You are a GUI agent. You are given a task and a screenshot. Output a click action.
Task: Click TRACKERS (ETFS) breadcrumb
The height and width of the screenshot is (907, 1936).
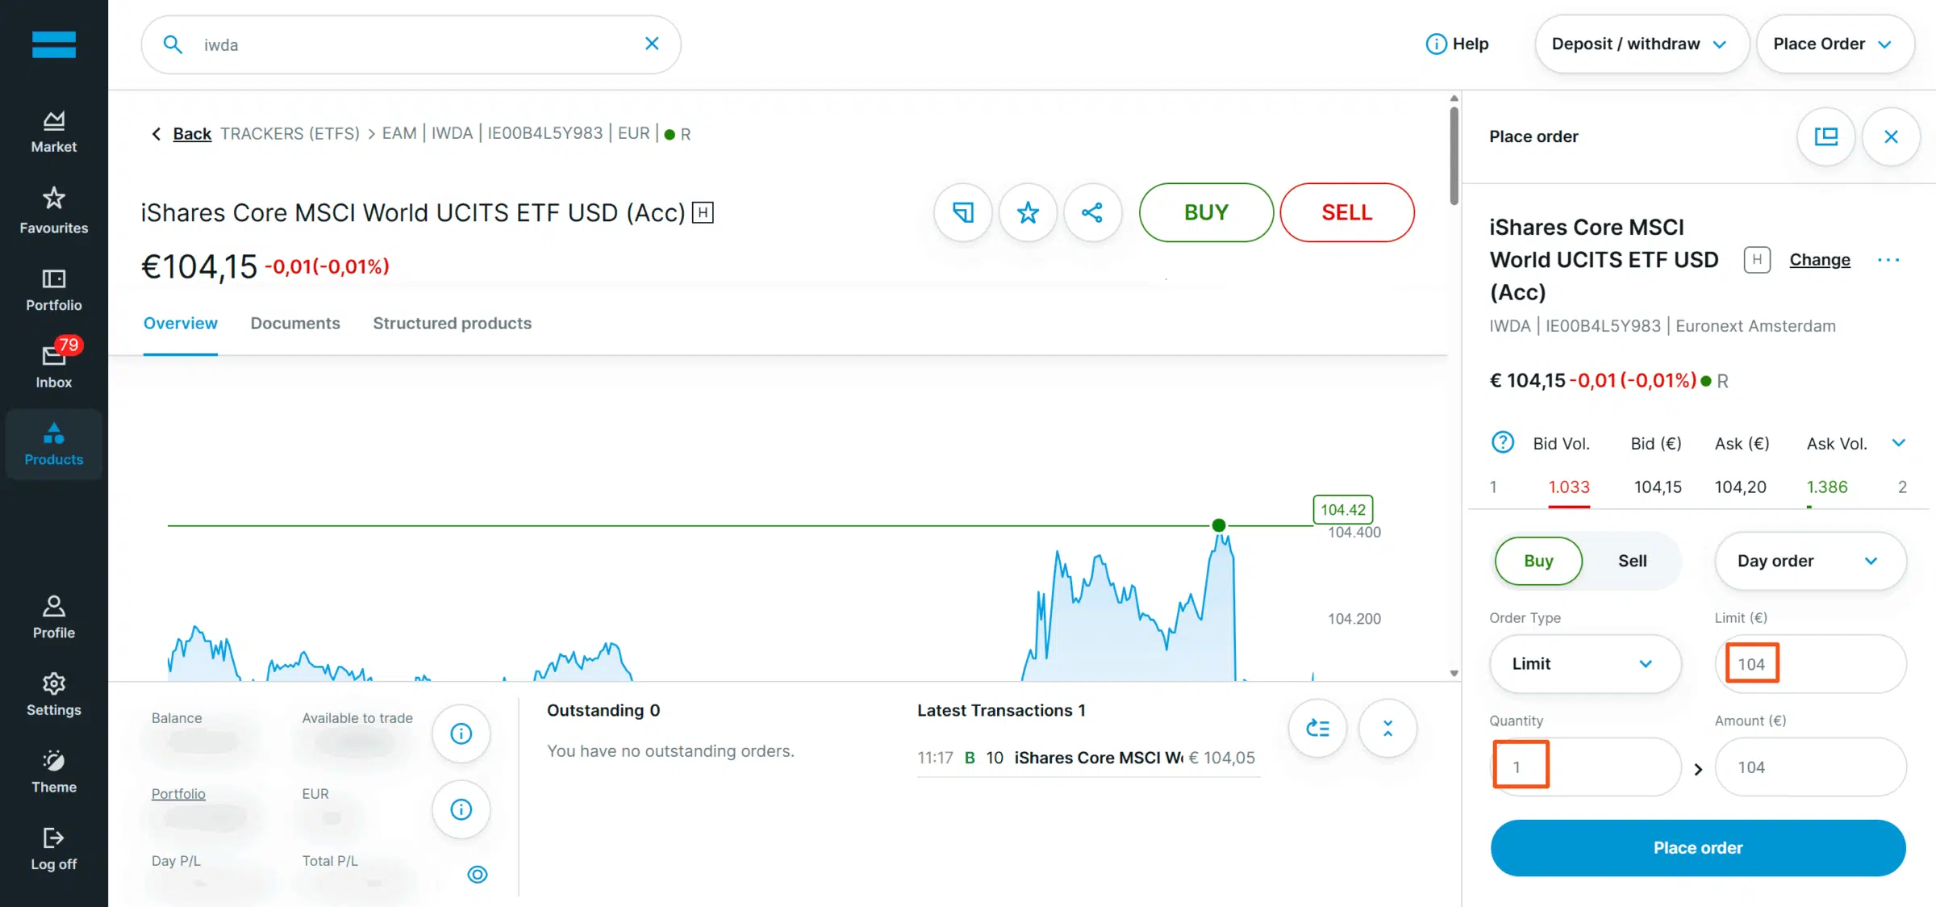point(290,134)
